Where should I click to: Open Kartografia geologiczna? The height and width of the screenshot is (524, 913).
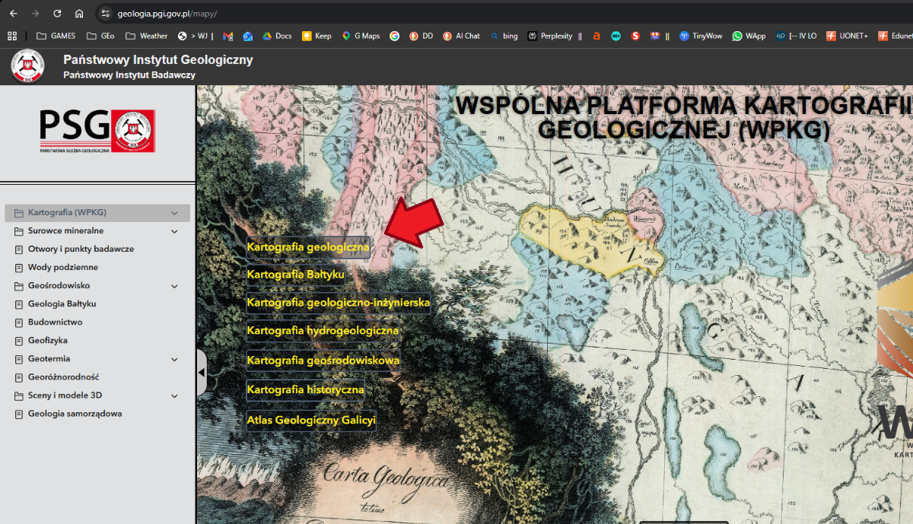click(x=307, y=246)
